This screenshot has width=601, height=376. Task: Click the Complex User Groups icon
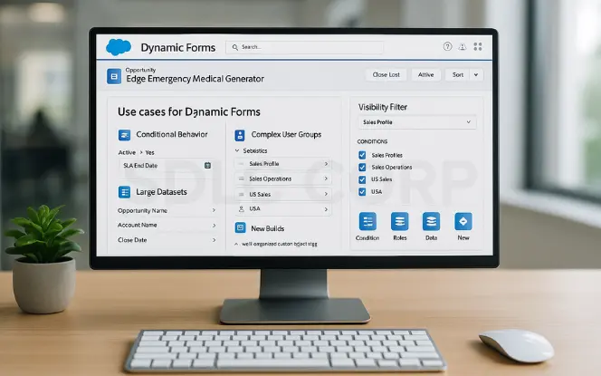point(240,135)
